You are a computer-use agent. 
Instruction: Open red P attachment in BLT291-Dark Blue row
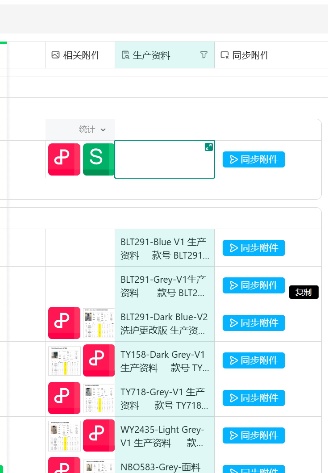pyautogui.click(x=64, y=323)
